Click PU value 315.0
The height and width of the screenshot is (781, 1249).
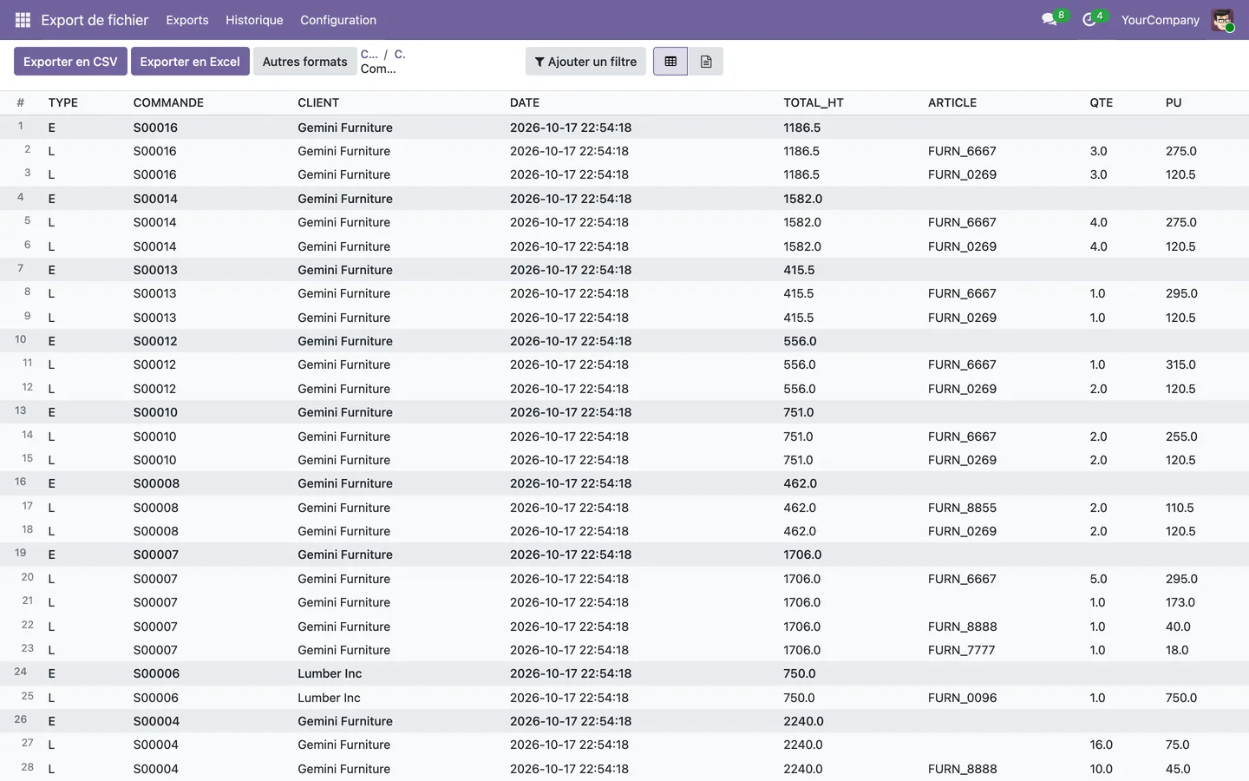click(x=1181, y=364)
